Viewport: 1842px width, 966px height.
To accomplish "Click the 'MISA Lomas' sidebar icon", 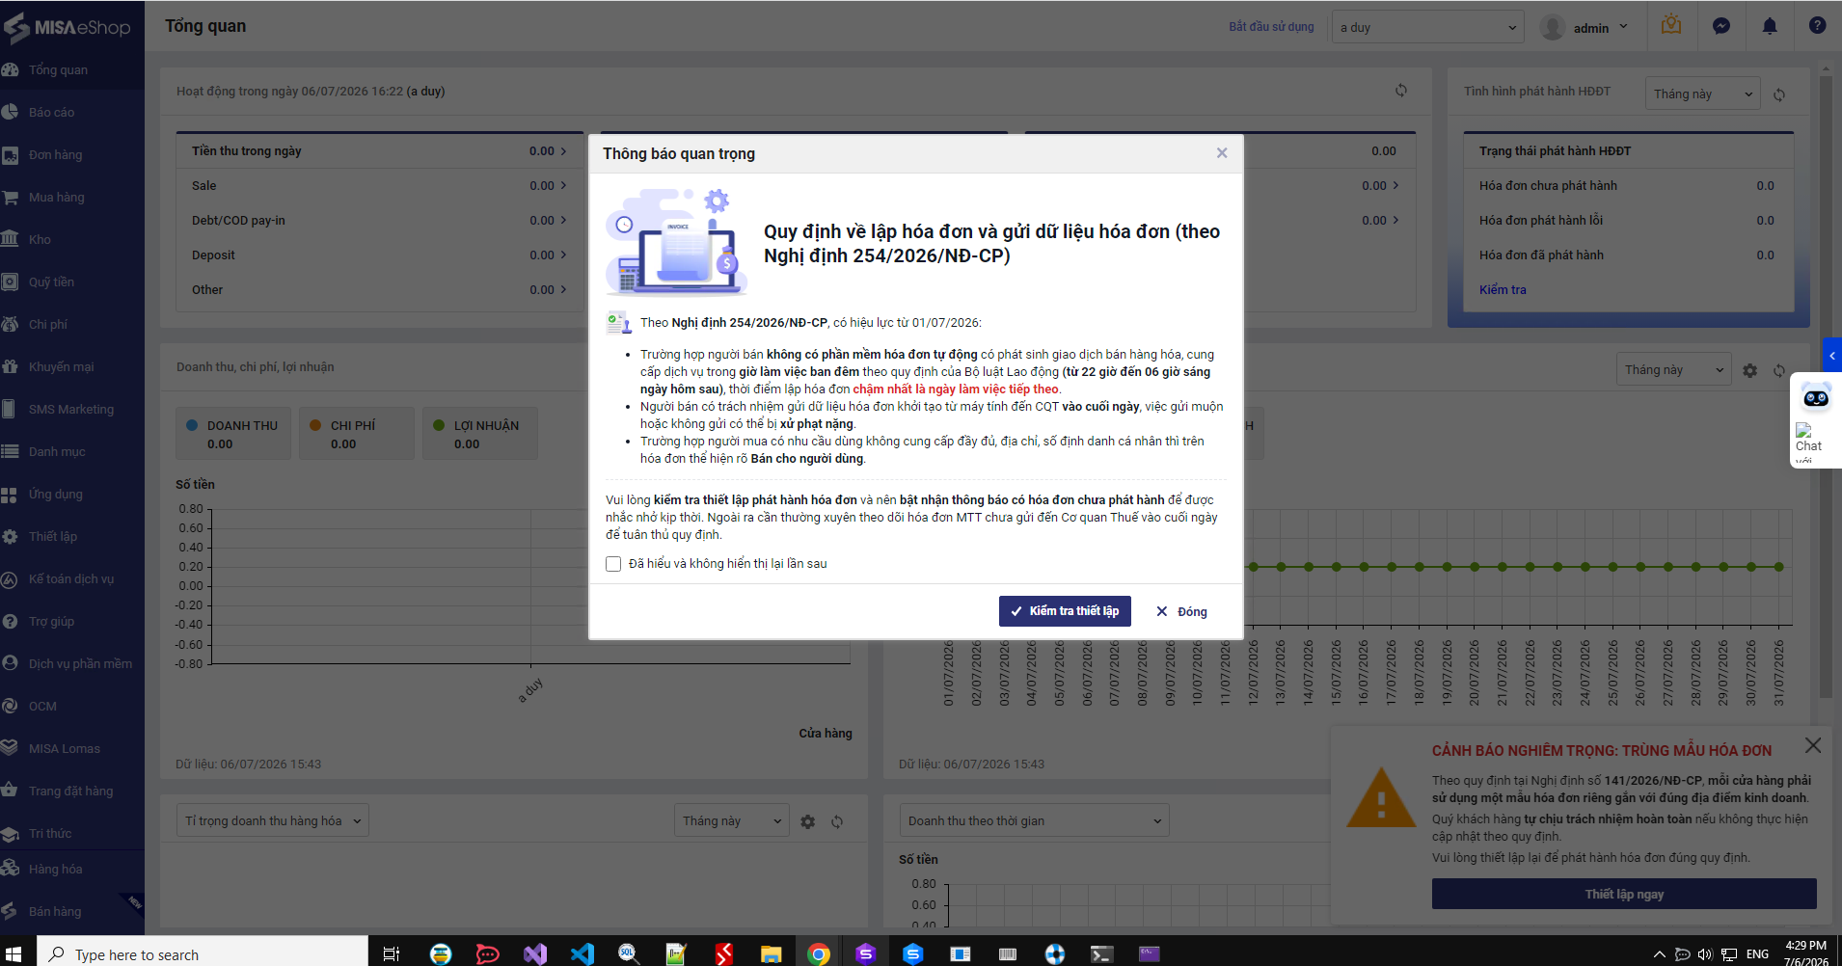I will coord(11,748).
